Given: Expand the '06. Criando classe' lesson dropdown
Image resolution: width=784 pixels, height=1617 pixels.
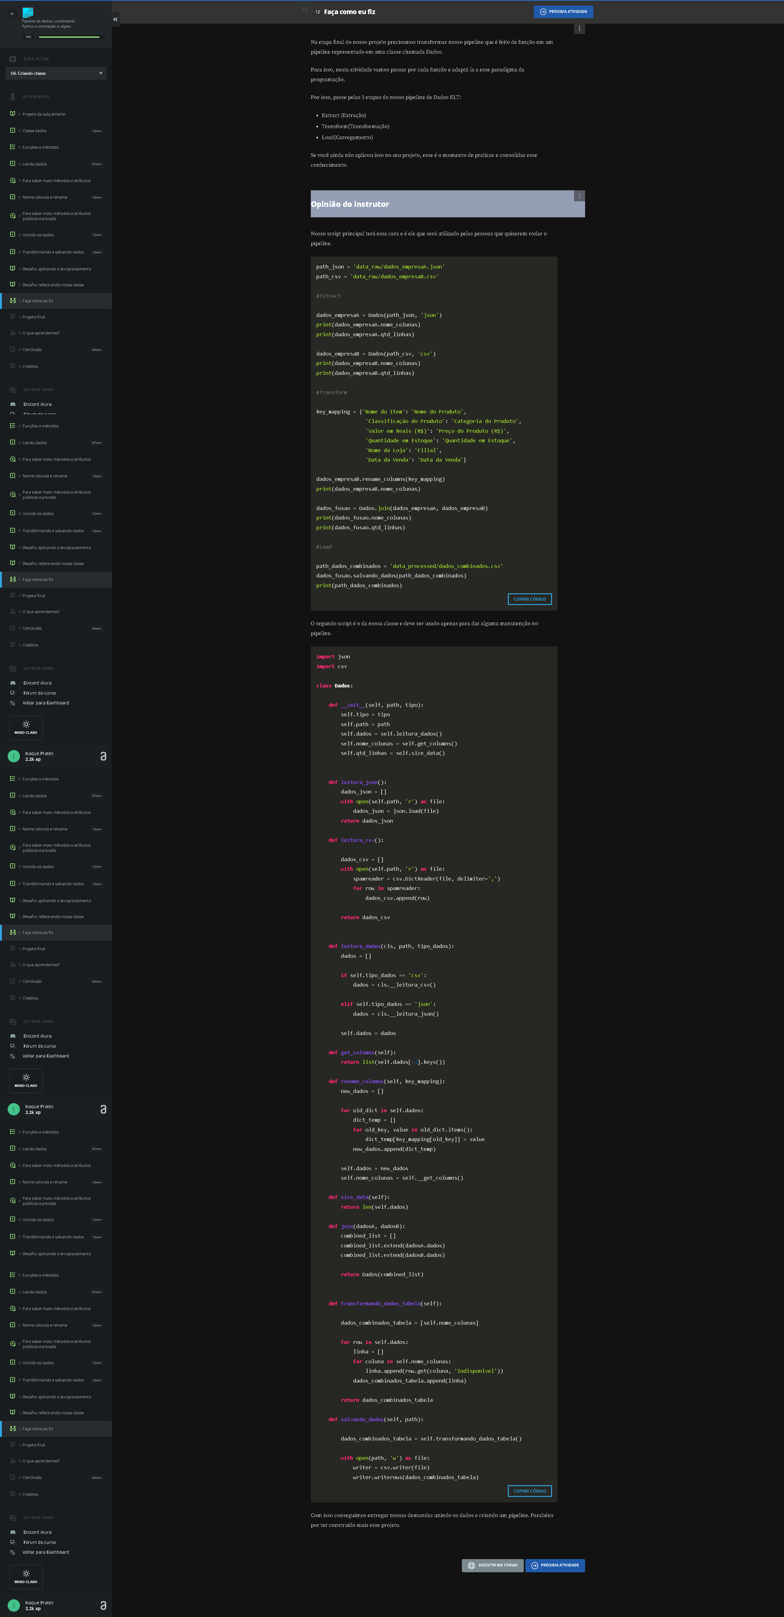Looking at the screenshot, I should 56,74.
